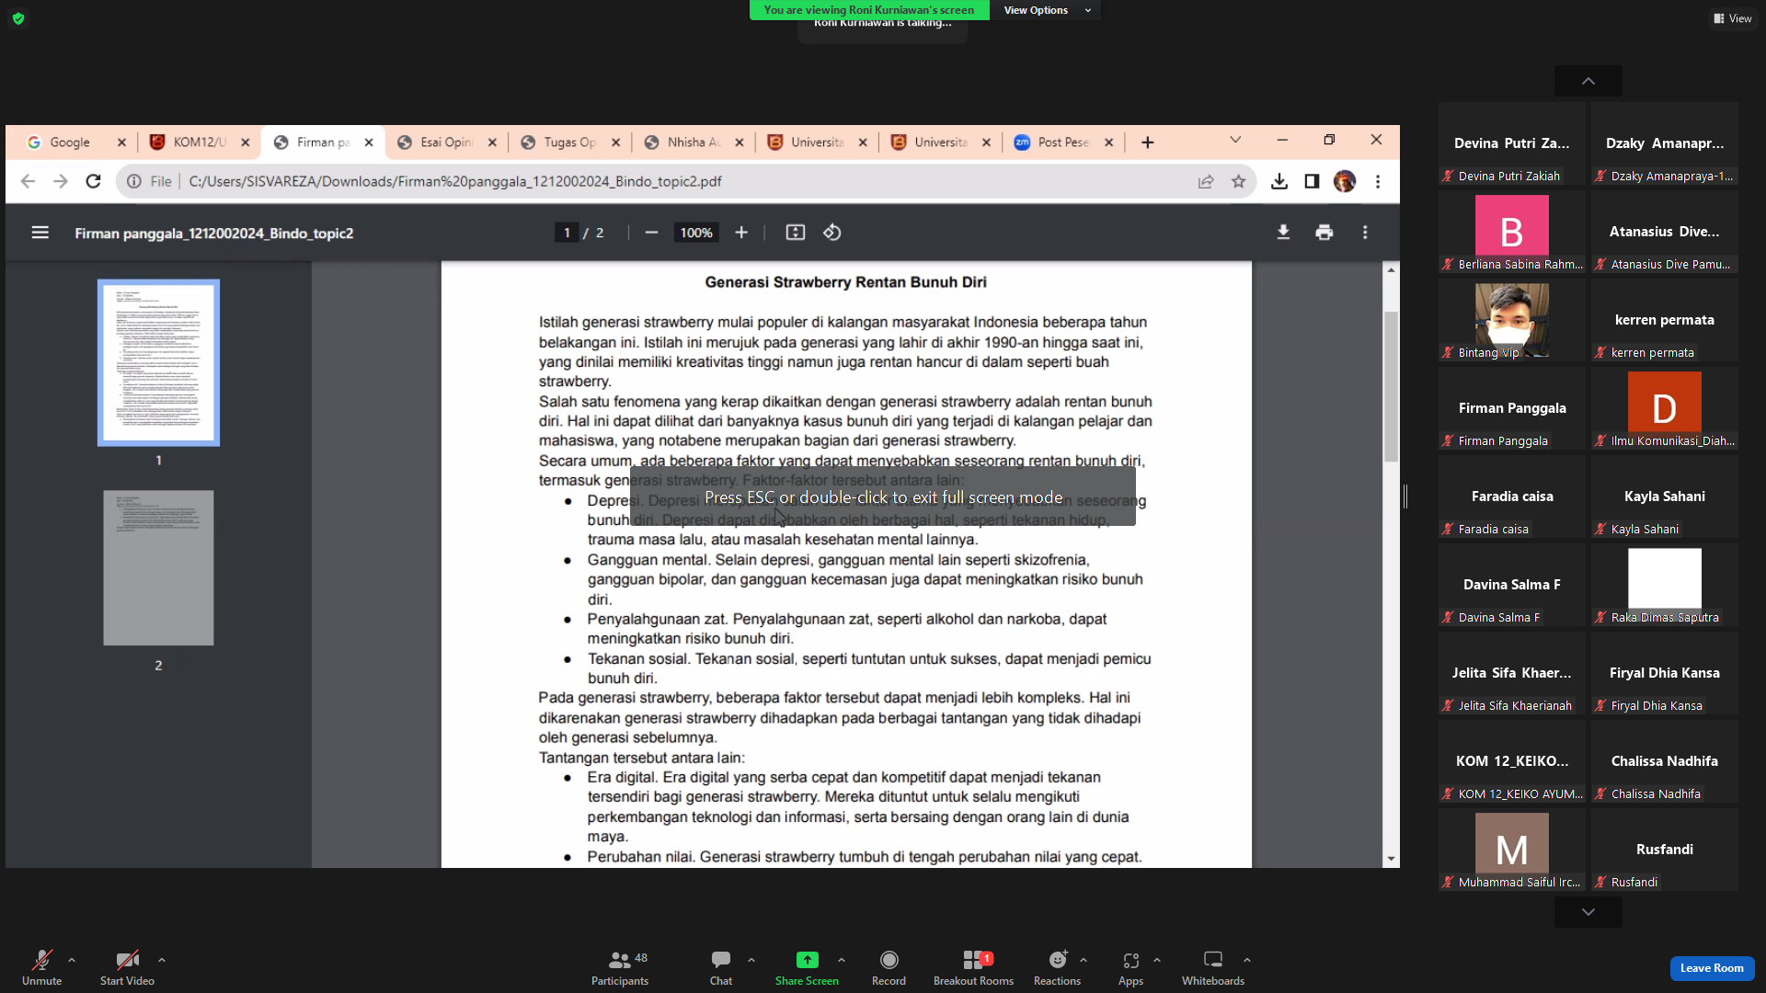Close the Firman panggala PDF tab
This screenshot has width=1766, height=993.
point(369,143)
